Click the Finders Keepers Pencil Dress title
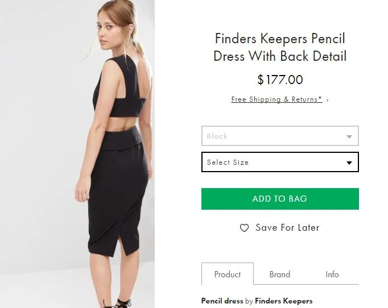The width and height of the screenshot is (388, 308). coord(280,47)
